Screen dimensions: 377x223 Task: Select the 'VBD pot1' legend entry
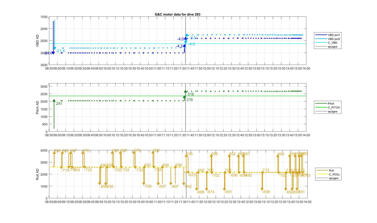328,35
